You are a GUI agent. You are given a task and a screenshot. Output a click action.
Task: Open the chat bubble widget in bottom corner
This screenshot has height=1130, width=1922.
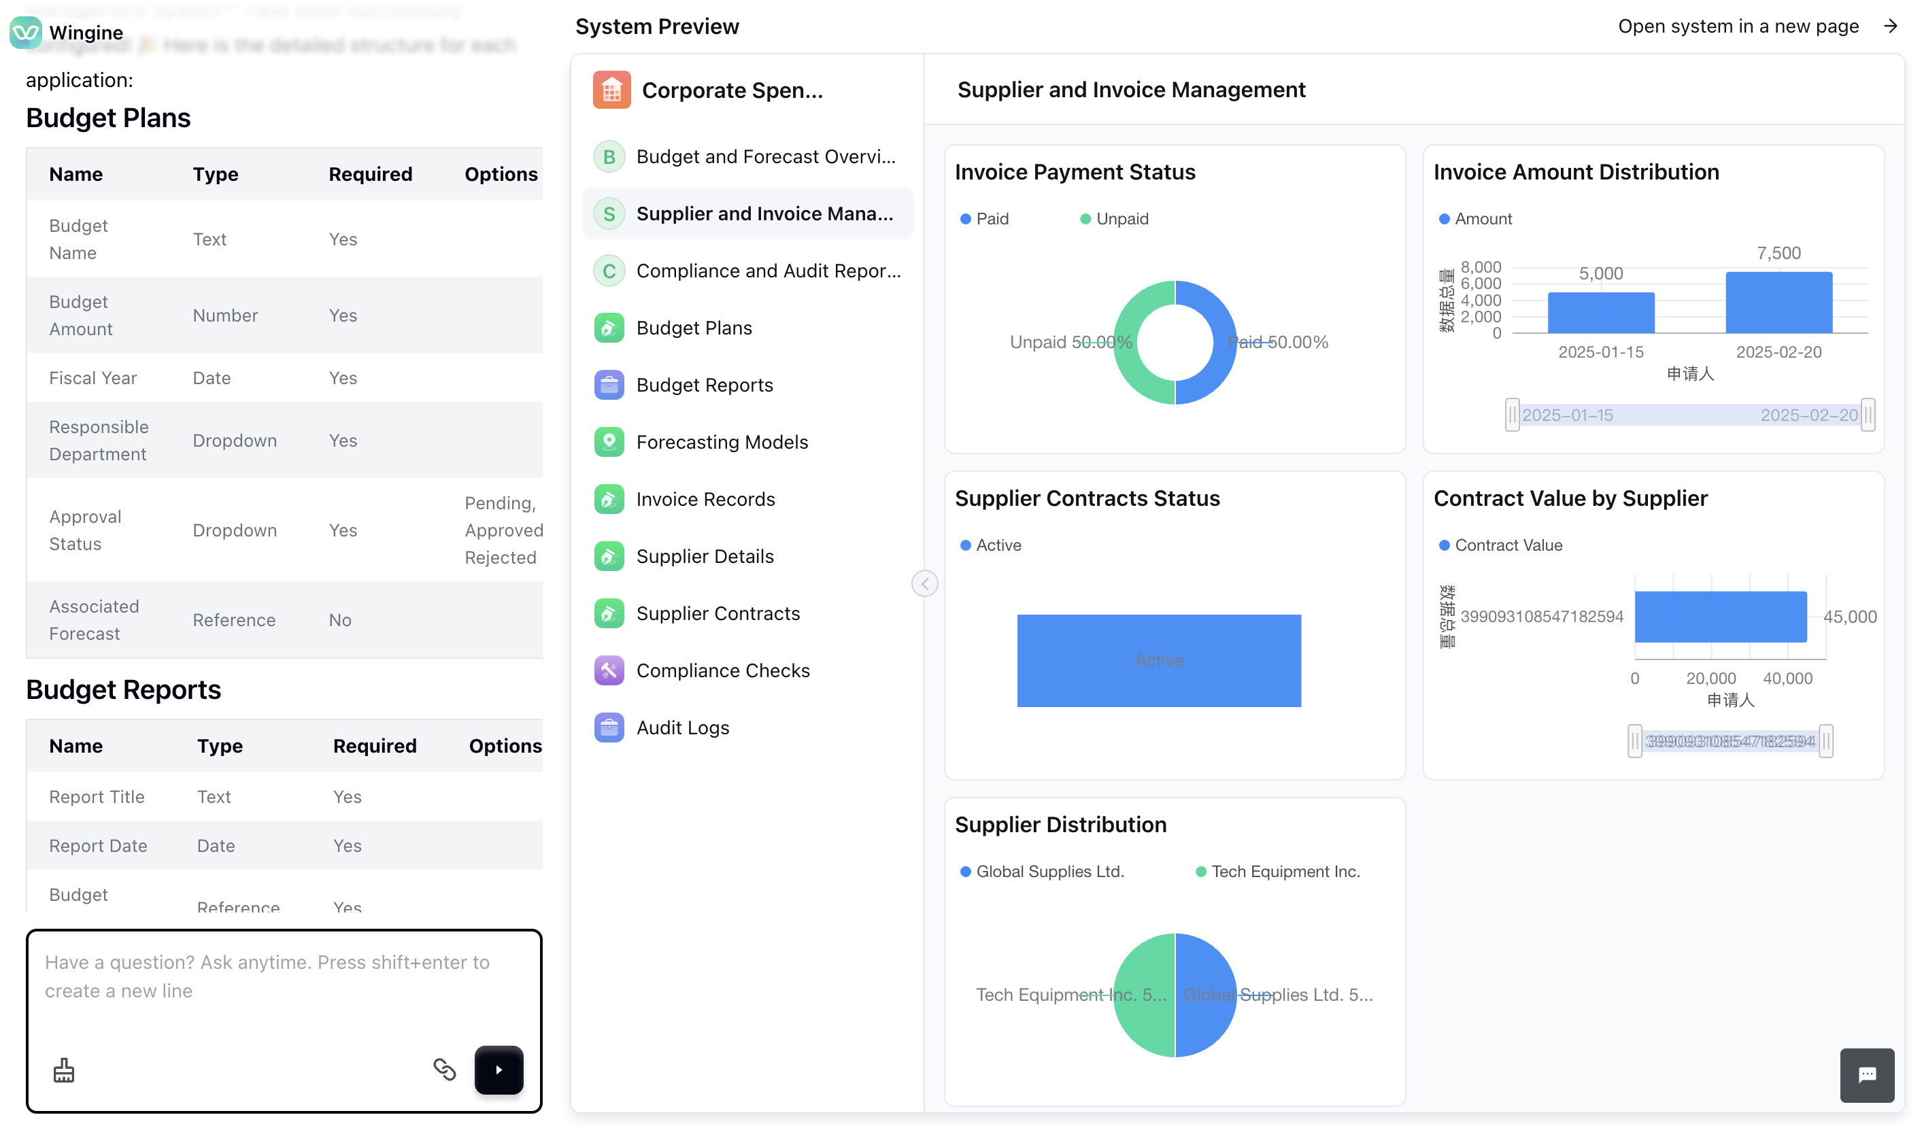pyautogui.click(x=1866, y=1074)
